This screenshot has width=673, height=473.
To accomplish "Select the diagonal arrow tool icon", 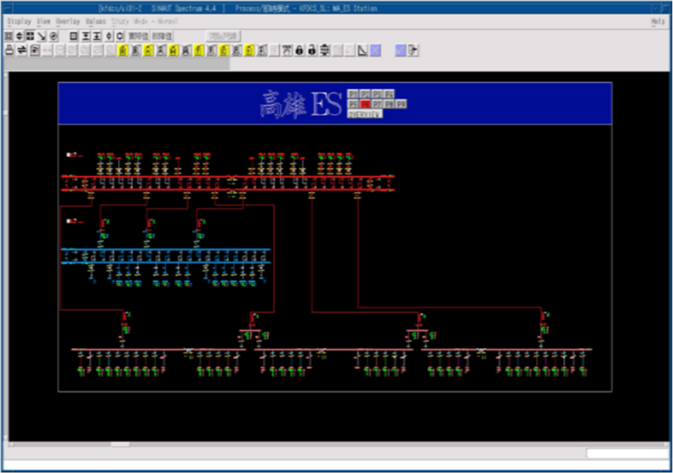I will [42, 37].
